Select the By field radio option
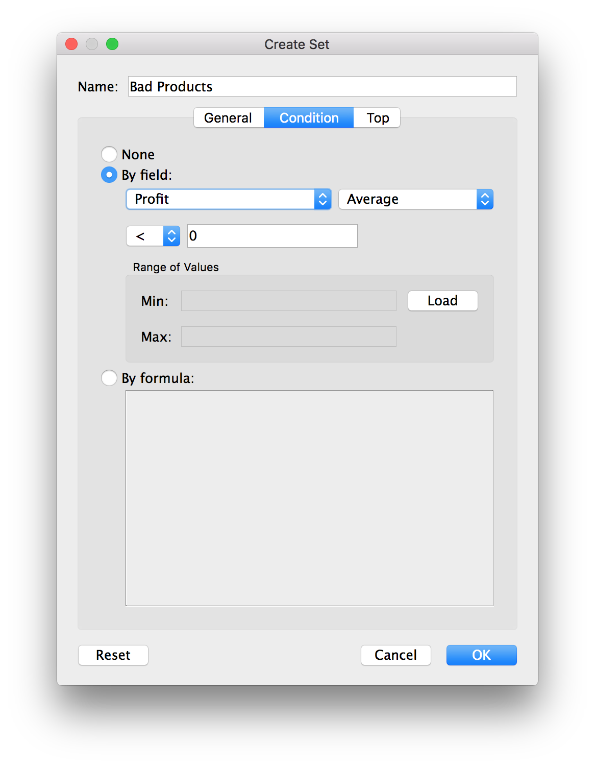The image size is (595, 767). pos(109,175)
